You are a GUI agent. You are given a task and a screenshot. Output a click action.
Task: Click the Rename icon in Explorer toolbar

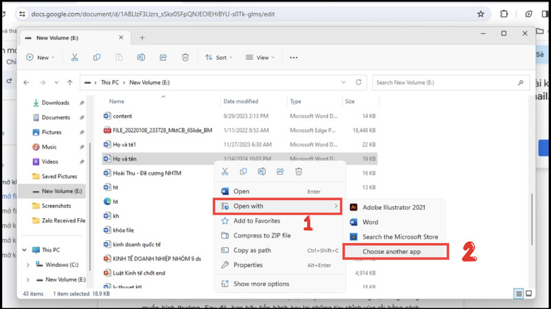[141, 57]
